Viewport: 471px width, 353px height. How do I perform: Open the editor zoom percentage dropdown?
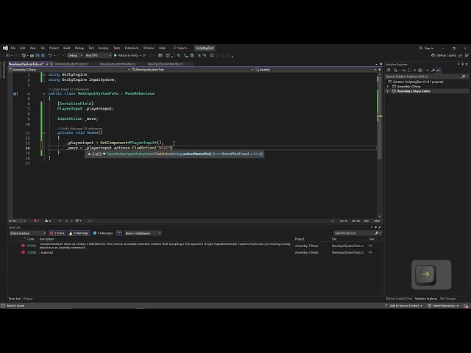click(15, 221)
